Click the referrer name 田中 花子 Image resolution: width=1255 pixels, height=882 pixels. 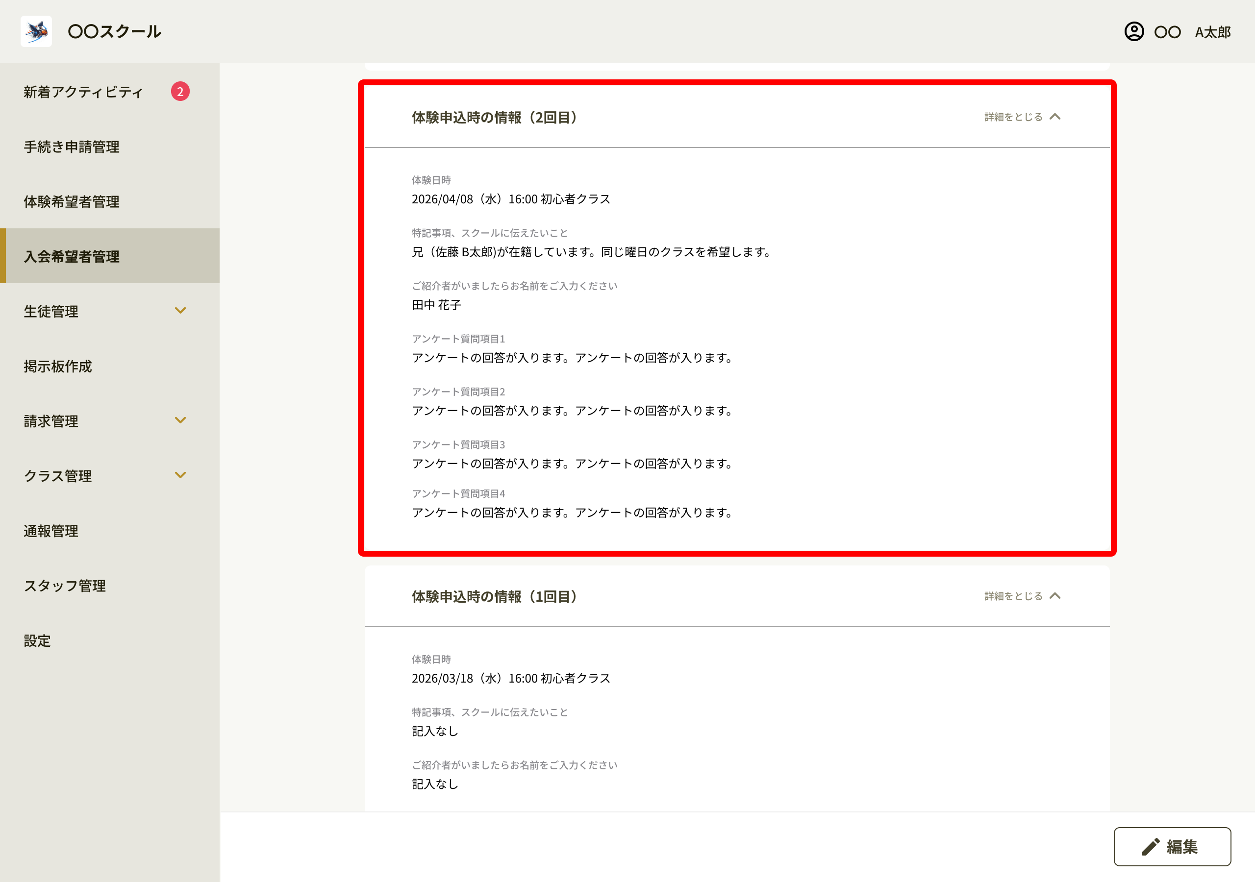[x=436, y=305]
